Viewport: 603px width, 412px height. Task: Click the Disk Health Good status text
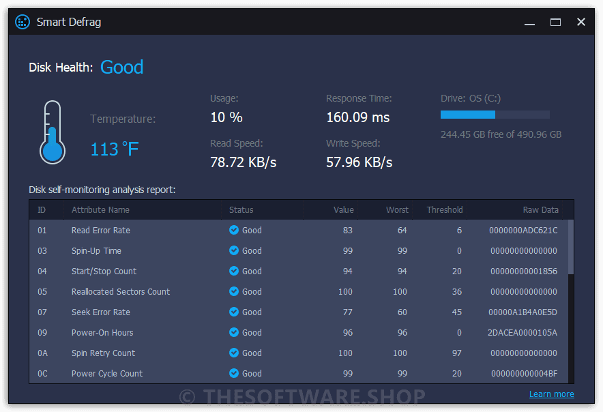[x=121, y=67]
